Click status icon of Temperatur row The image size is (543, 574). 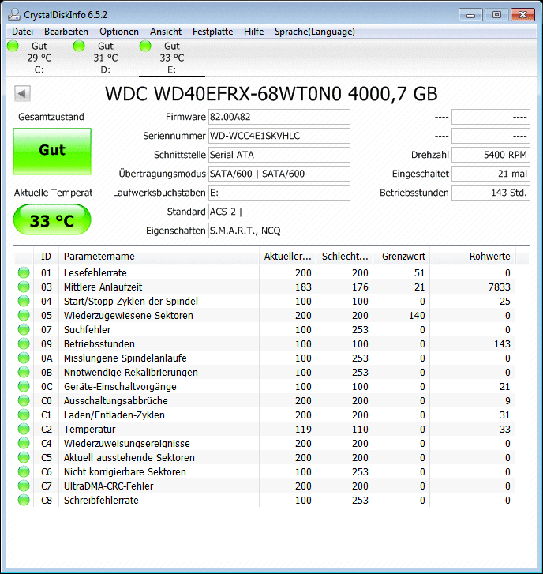[x=24, y=429]
